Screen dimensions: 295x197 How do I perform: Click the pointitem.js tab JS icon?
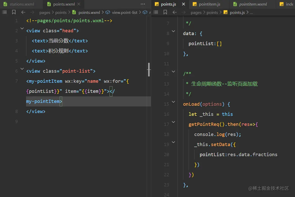point(195,4)
